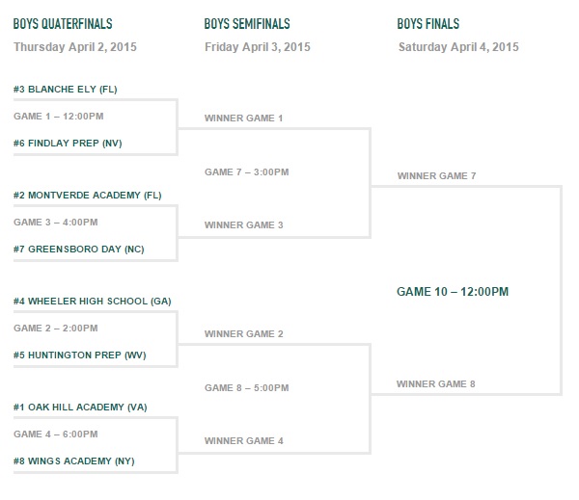
Task: Click the Boys Finals heading
Action: [427, 24]
